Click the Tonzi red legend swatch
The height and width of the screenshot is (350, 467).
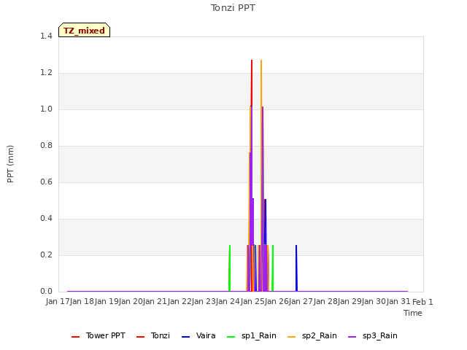(x=140, y=337)
